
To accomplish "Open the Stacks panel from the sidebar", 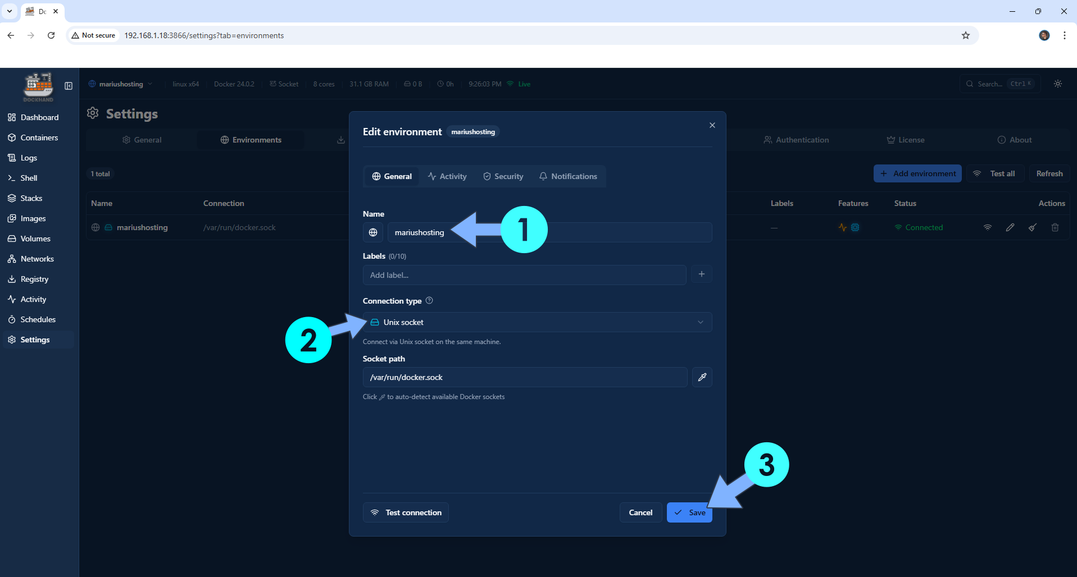I will click(31, 198).
